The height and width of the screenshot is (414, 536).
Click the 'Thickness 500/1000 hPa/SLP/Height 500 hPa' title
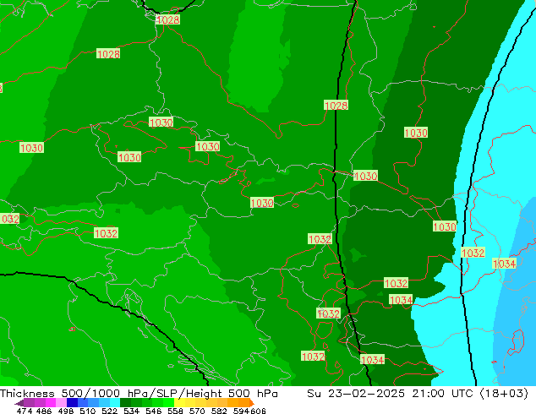[x=139, y=394]
